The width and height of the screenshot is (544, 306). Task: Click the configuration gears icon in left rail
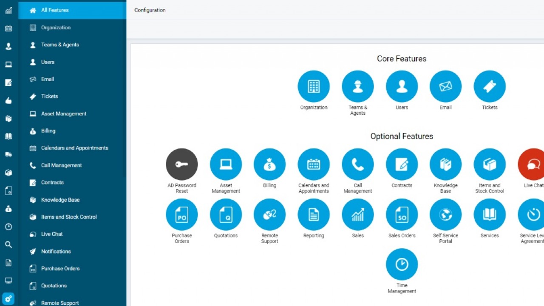pyautogui.click(x=8, y=299)
